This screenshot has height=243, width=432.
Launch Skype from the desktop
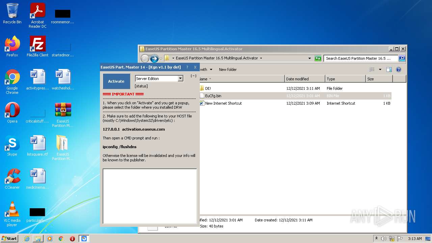pyautogui.click(x=12, y=145)
